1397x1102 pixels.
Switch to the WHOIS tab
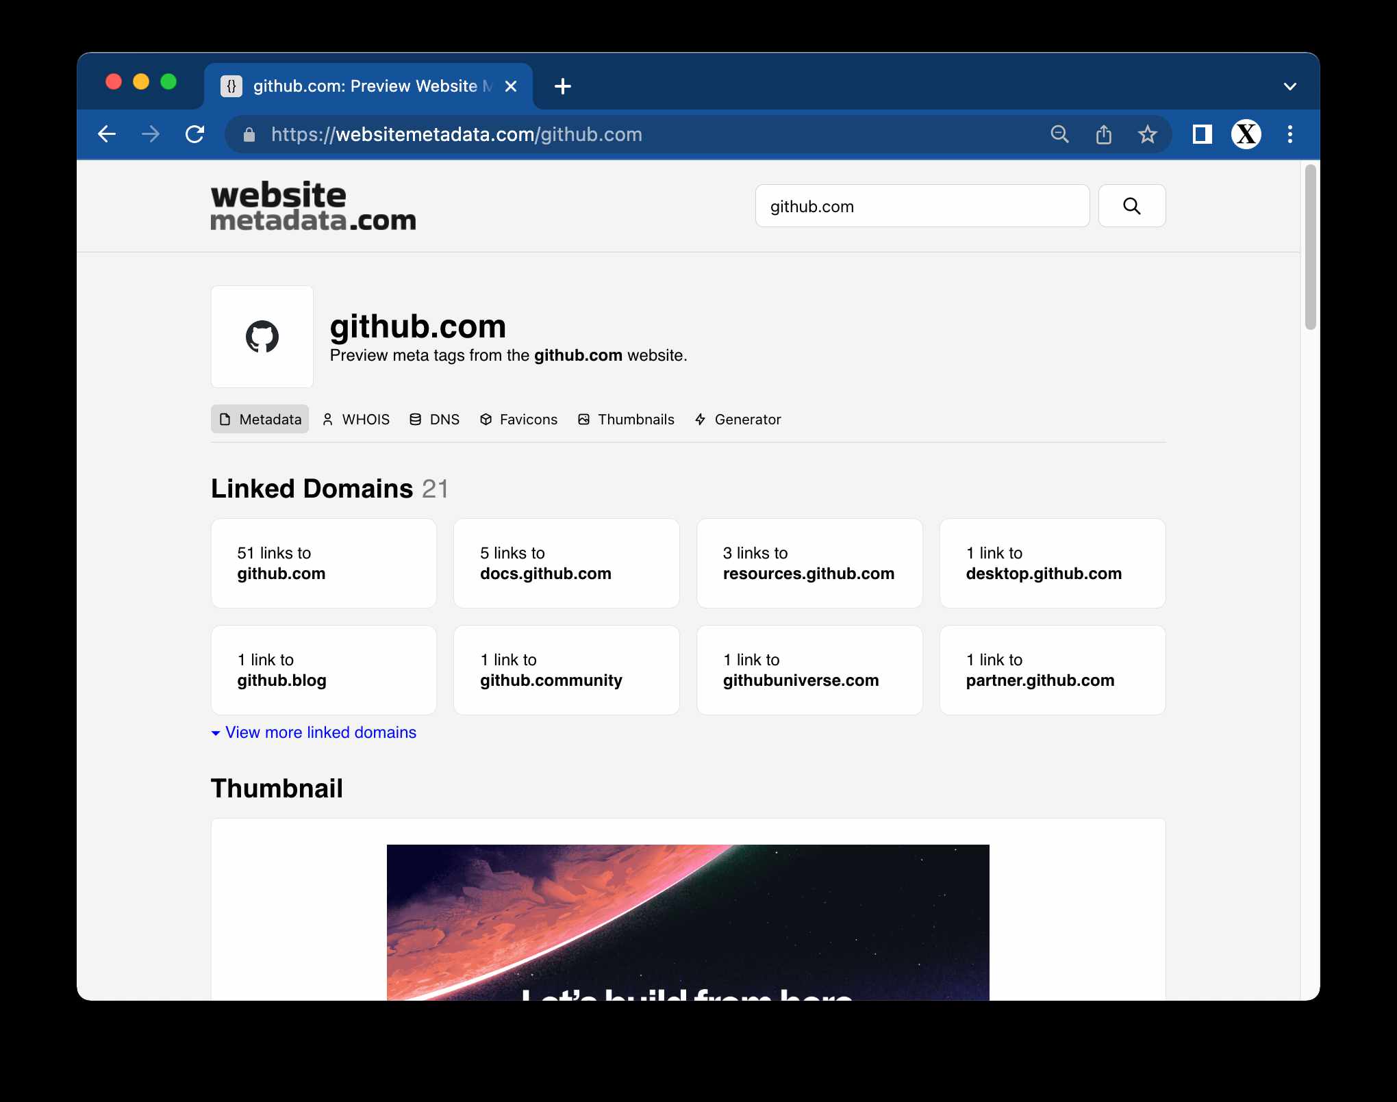(356, 420)
